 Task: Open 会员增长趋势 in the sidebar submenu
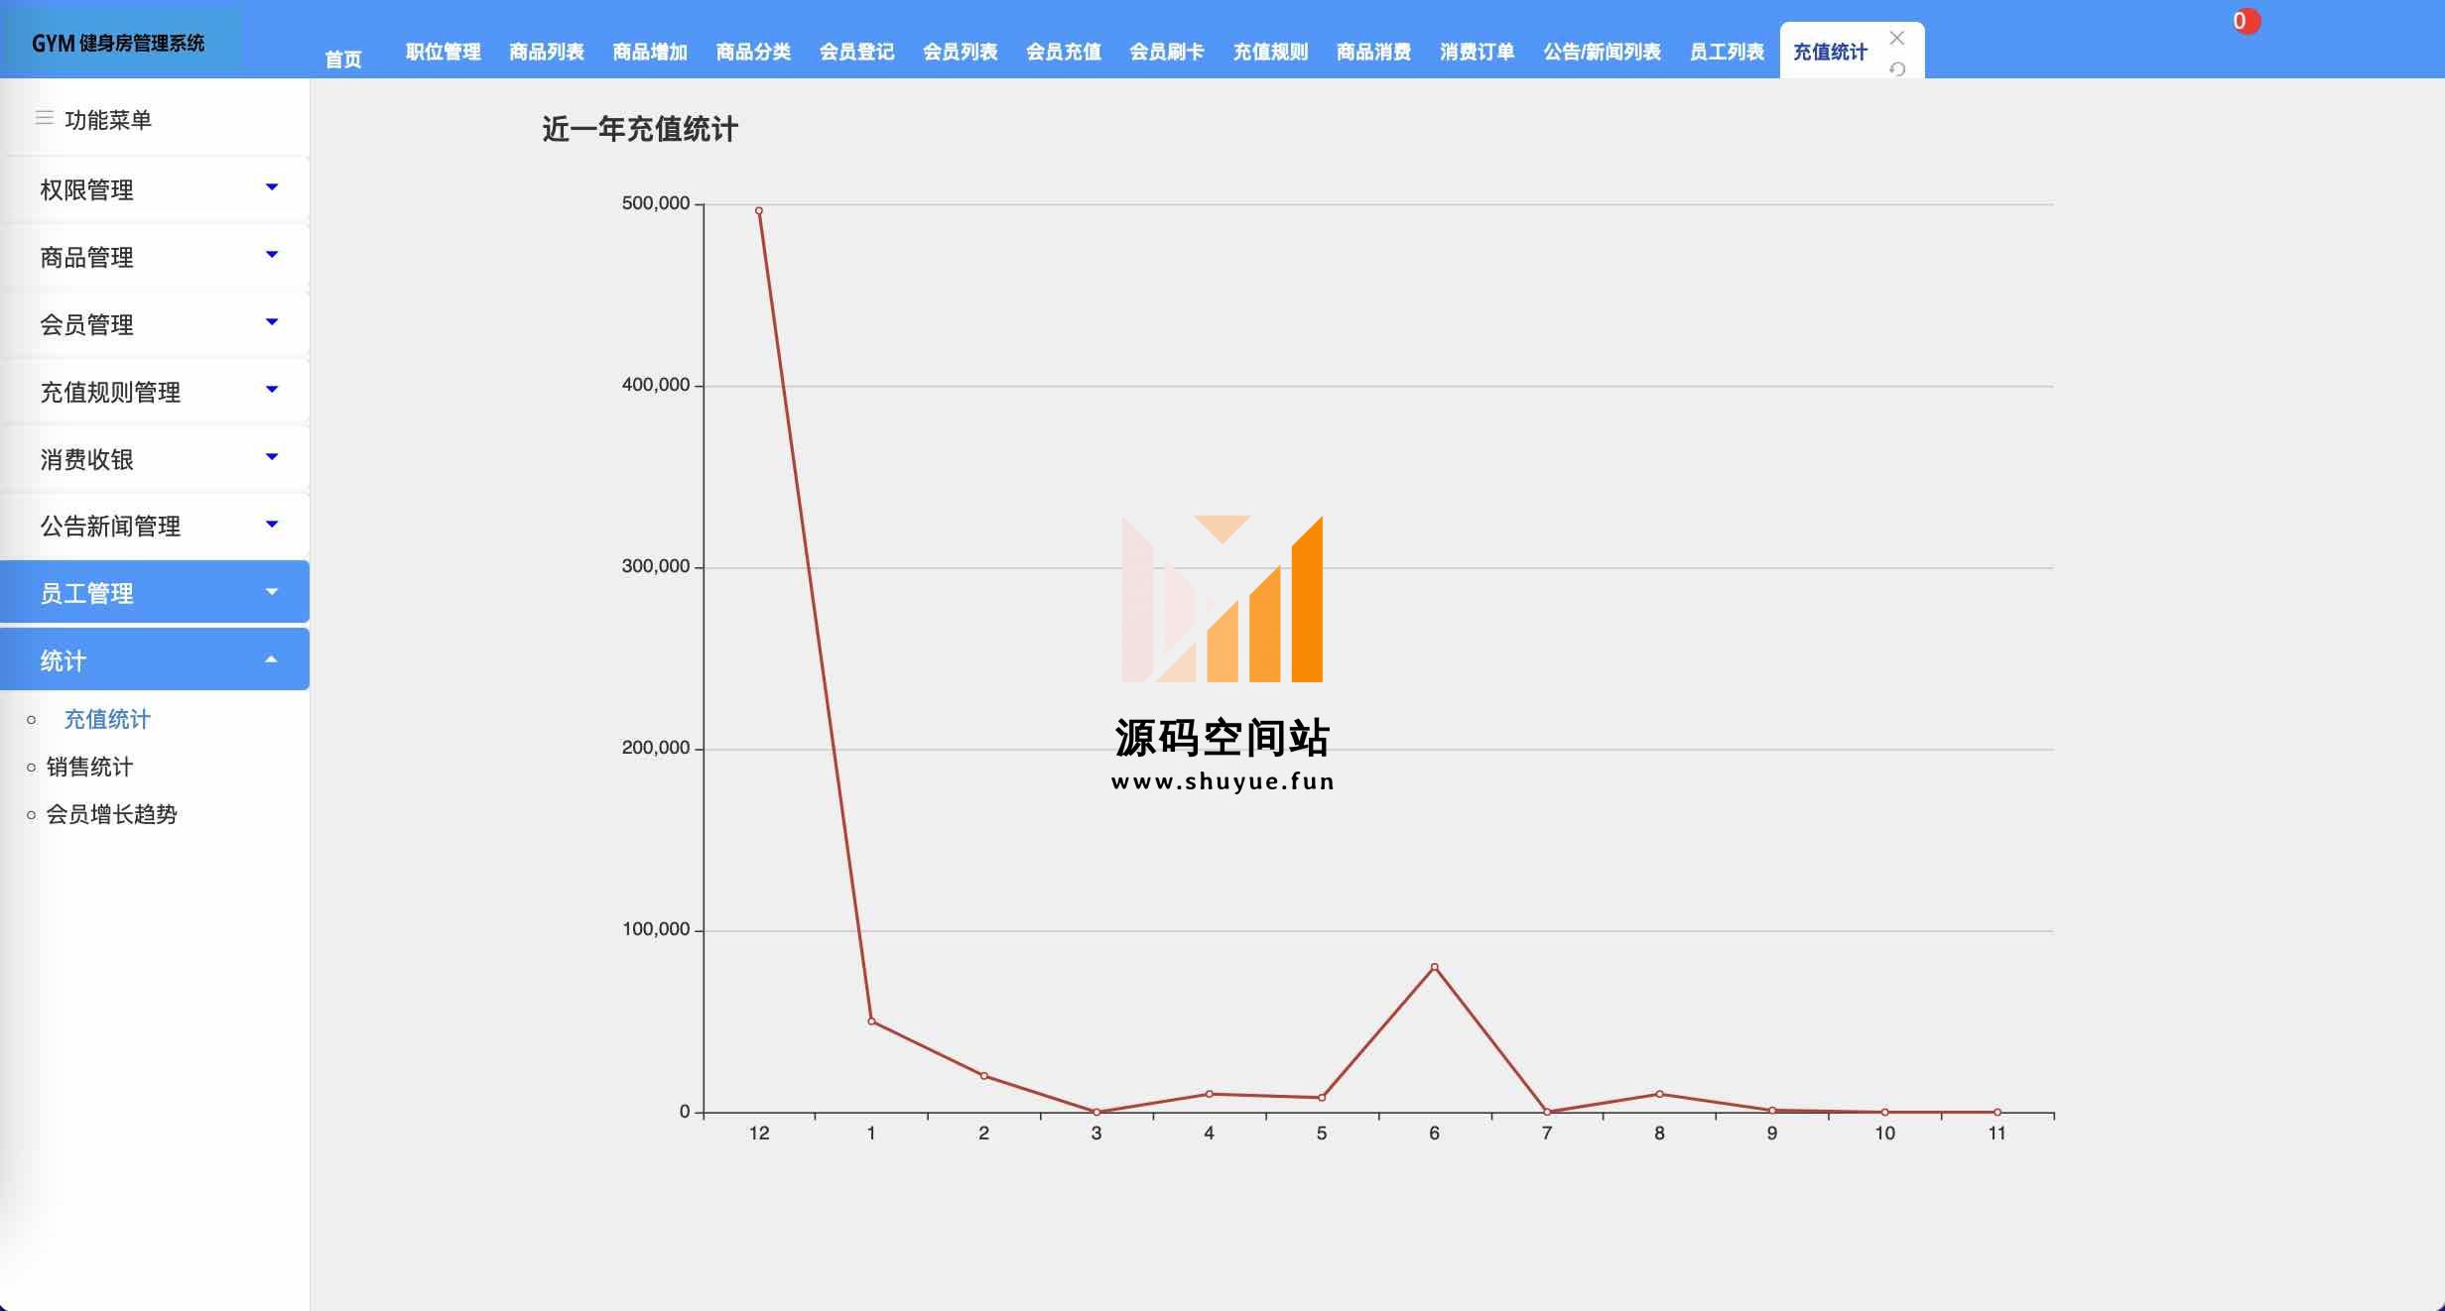pos(111,814)
